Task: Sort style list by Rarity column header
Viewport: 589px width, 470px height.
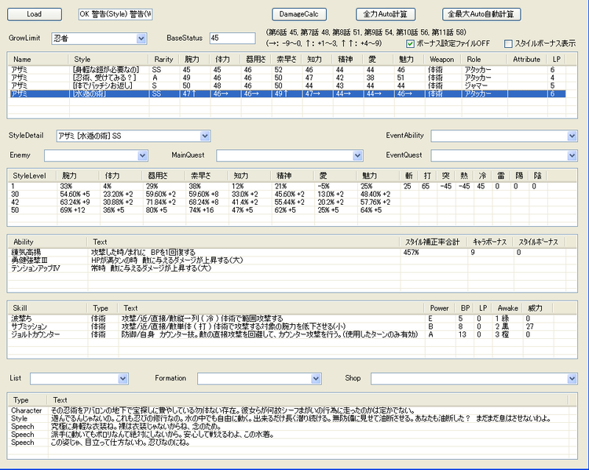Action: (165, 60)
